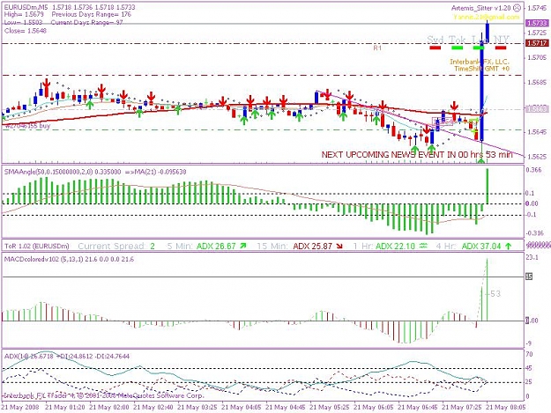Click the 15 level marker on MACD scale
The height and width of the screenshot is (413, 551).
[529, 277]
